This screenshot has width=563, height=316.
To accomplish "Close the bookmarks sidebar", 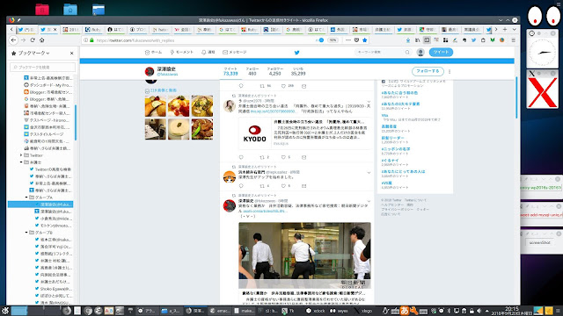I will click(x=71, y=53).
